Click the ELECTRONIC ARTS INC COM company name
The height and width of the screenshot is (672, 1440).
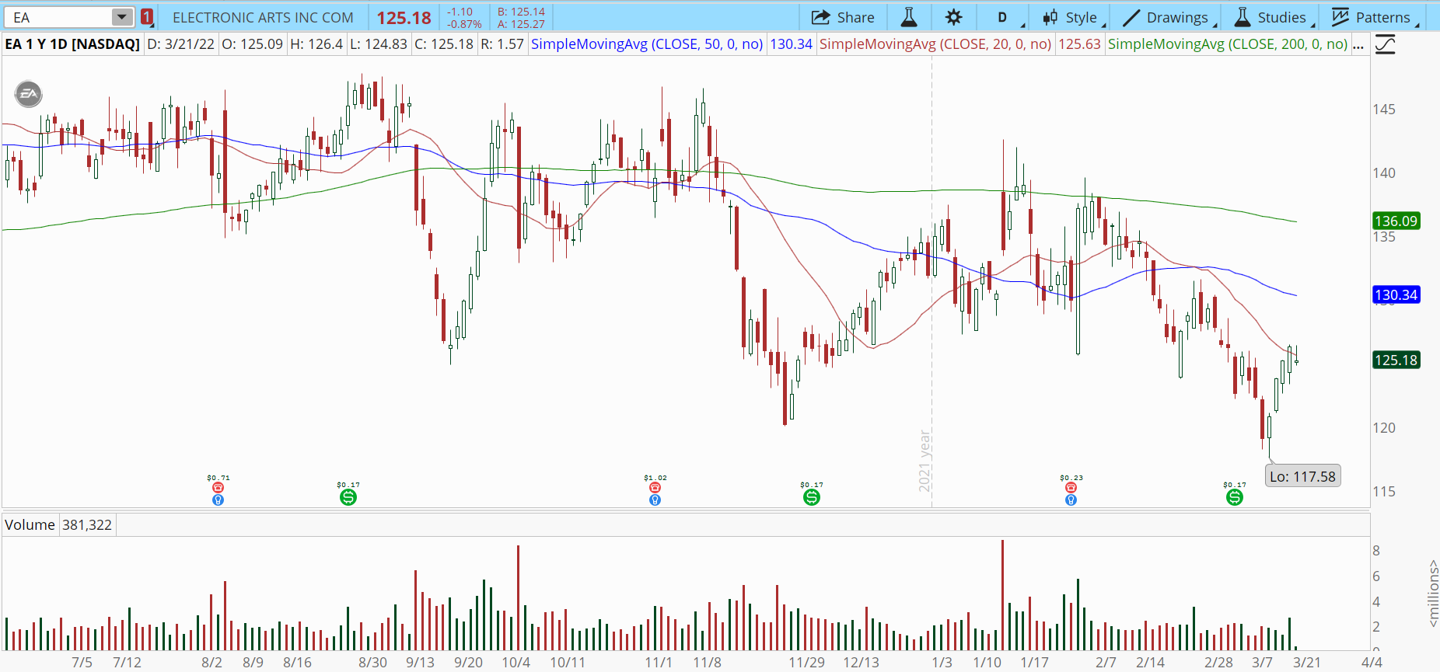[x=263, y=17]
